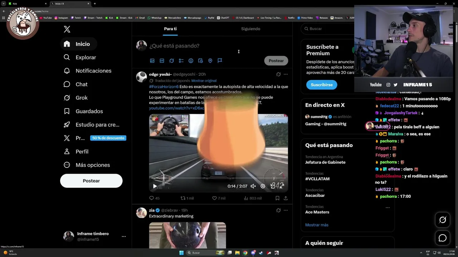Play the Forza Horizon video
The width and height of the screenshot is (458, 257).
(x=155, y=186)
